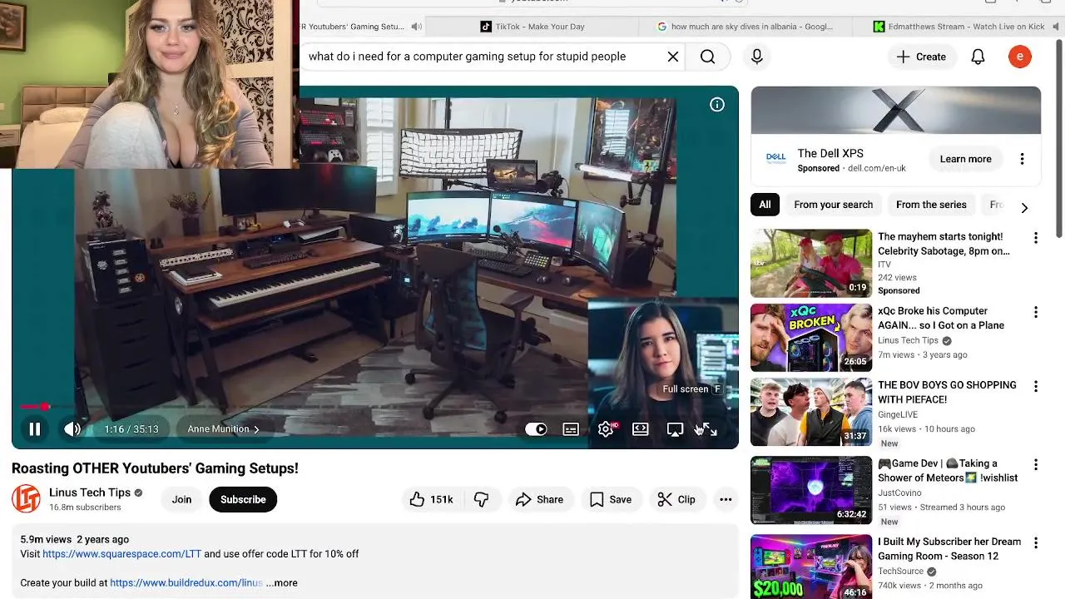
Task: Pause the video playback
Action: click(x=35, y=429)
